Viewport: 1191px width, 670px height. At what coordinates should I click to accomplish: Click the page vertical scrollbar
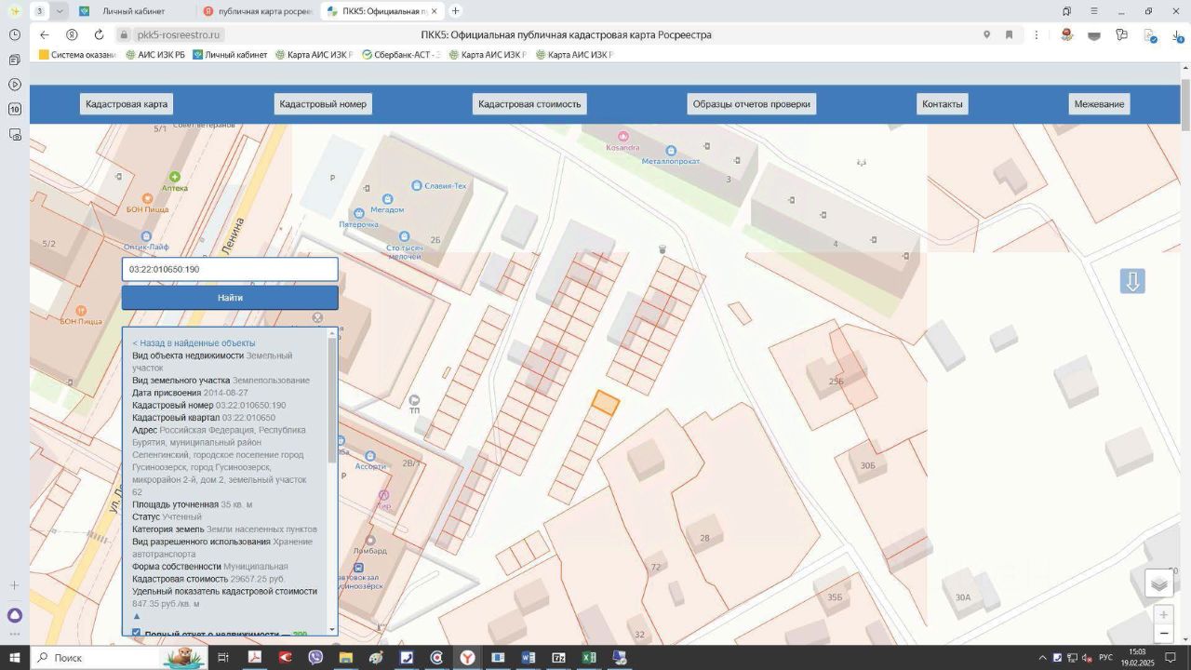click(1185, 107)
